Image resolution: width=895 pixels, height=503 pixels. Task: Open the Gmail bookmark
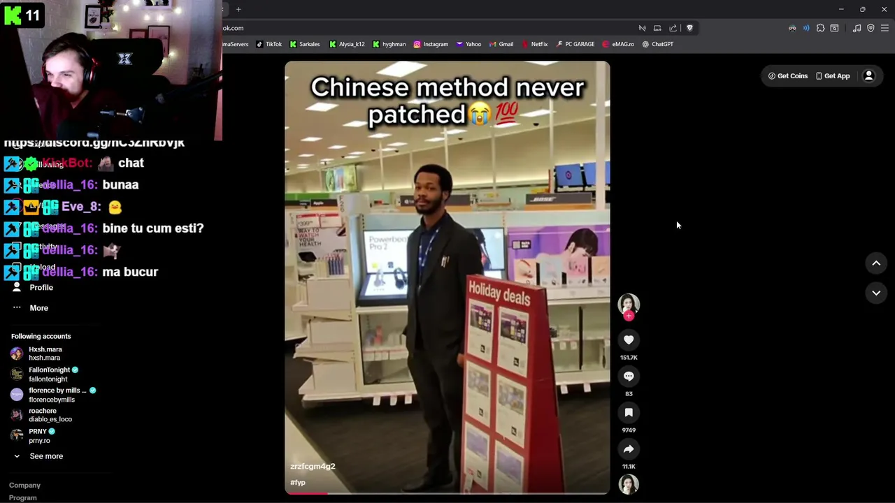(501, 44)
